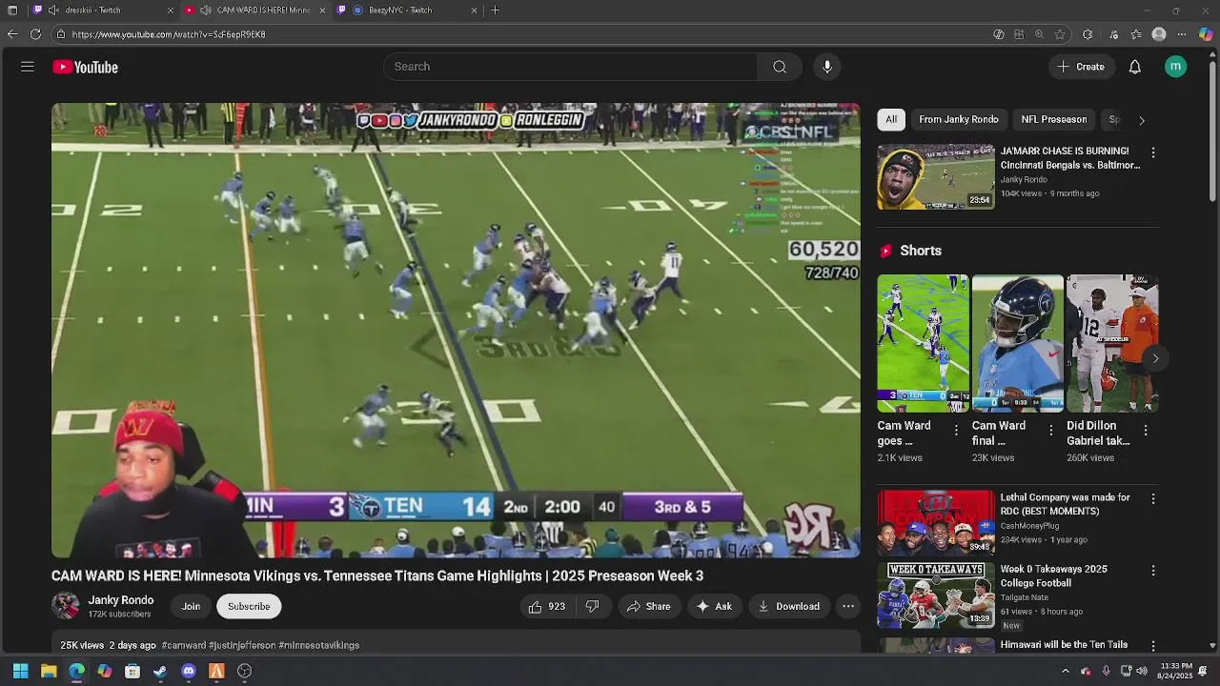
Task: Open the Janky Rondo channel name link
Action: 121,600
